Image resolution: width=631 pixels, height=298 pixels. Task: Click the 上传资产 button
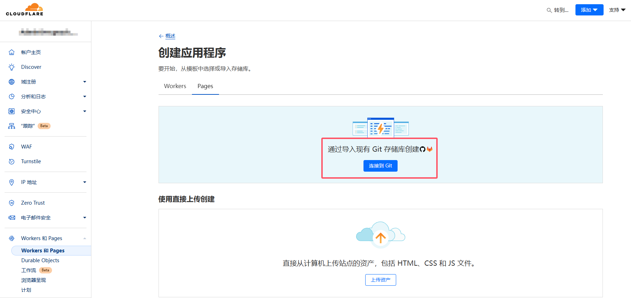click(x=381, y=280)
